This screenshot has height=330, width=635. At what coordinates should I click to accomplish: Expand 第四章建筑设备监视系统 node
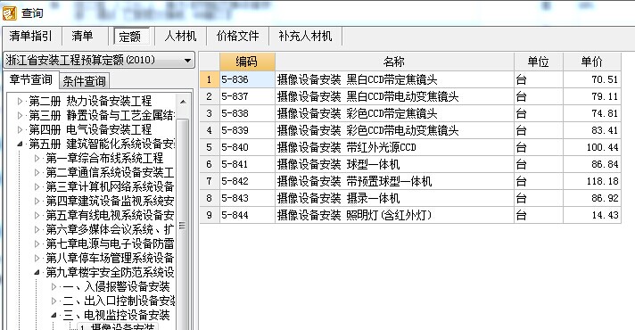[37, 201]
